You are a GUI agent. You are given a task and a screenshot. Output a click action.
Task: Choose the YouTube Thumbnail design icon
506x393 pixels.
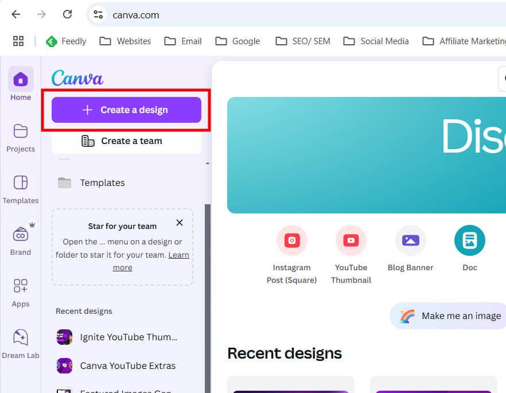351,240
